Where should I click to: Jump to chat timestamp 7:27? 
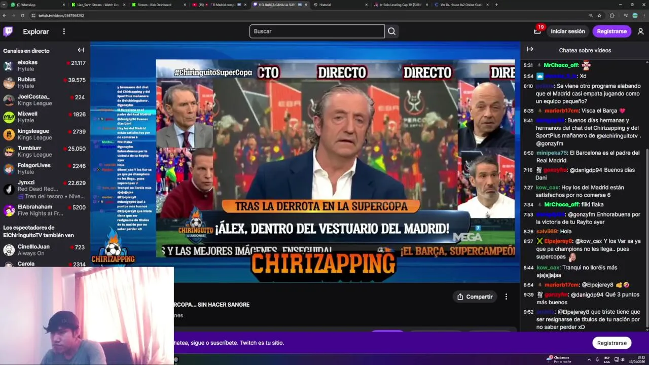pos(528,188)
